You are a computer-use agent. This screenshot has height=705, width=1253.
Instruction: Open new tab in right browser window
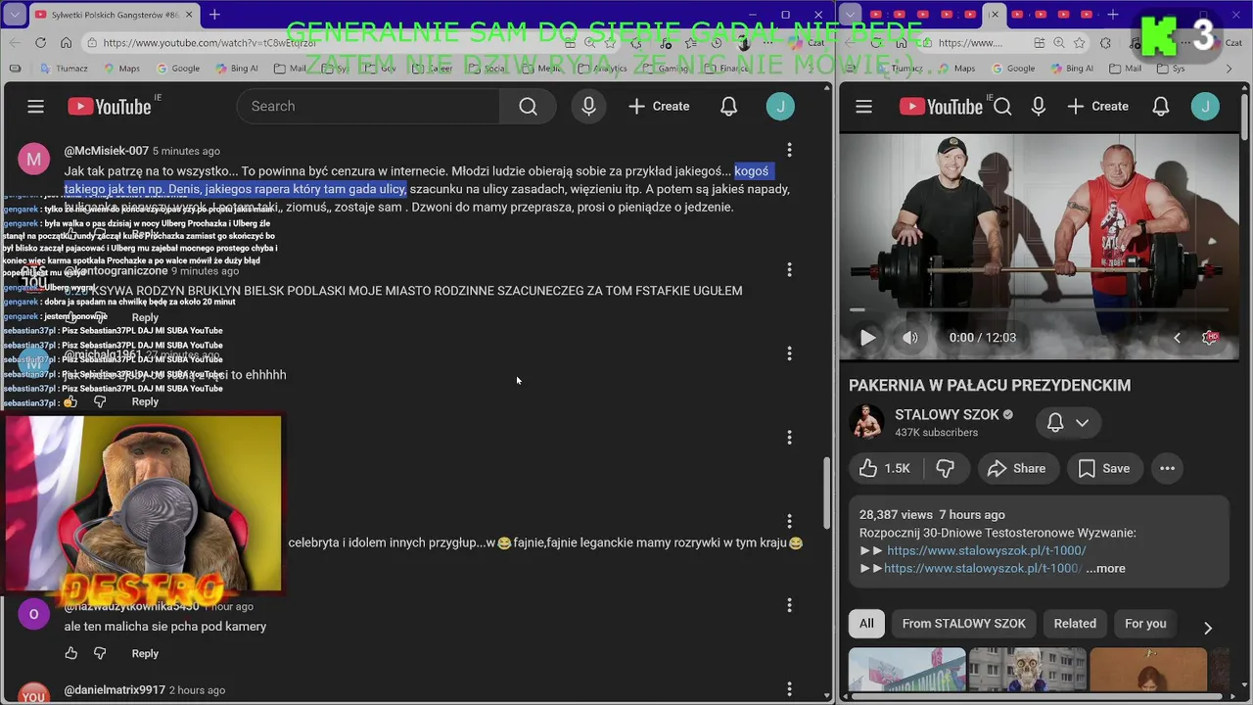pos(1112,15)
